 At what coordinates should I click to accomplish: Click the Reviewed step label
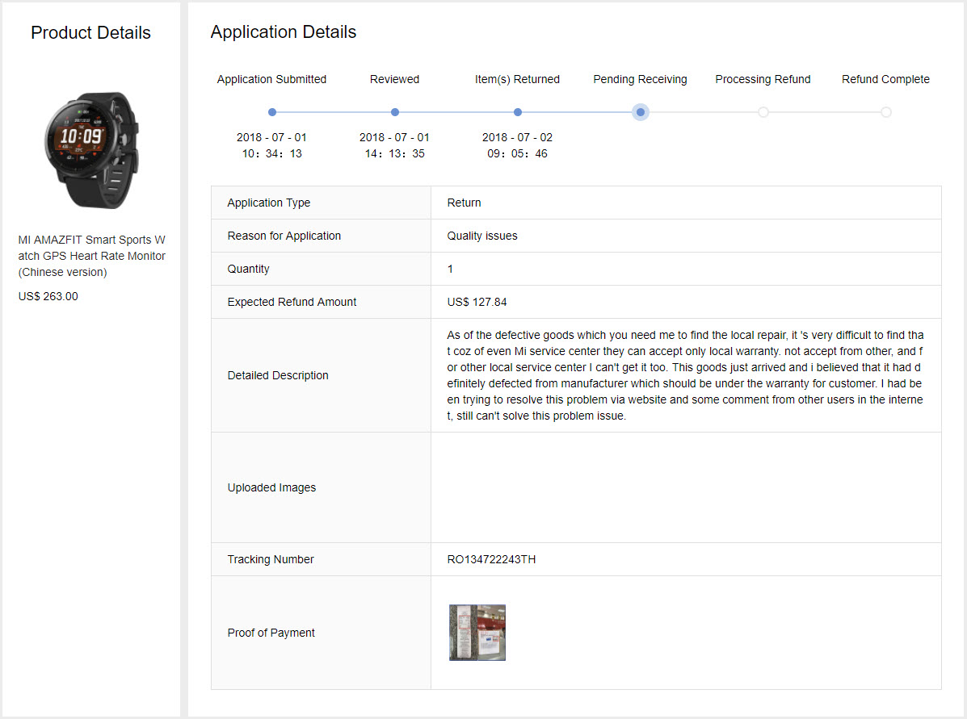(x=394, y=79)
